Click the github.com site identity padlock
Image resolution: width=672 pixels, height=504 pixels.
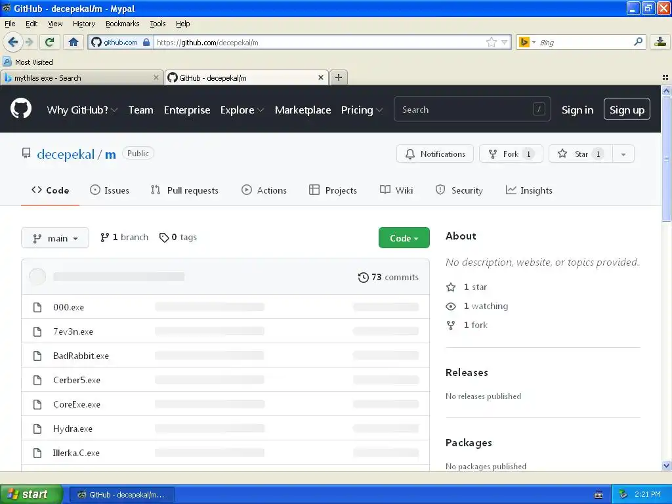point(146,42)
